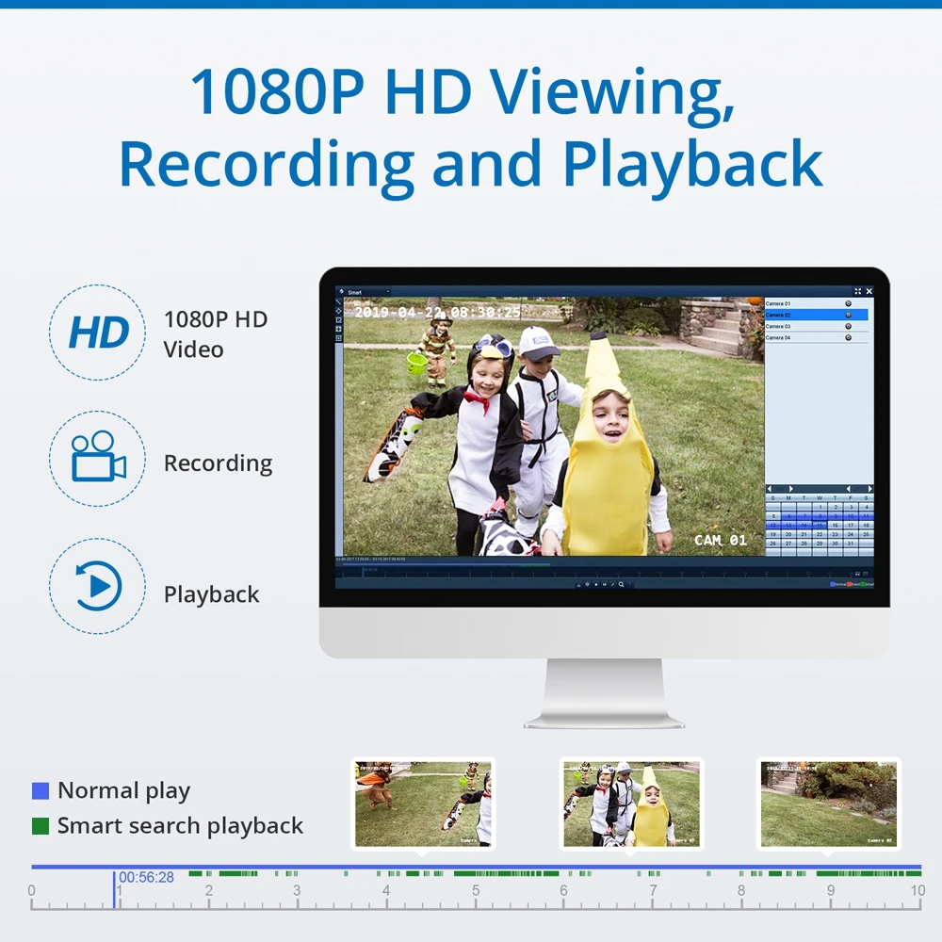Click play button beside Camera 03
Screen dimensions: 942x942
pyautogui.click(x=849, y=326)
